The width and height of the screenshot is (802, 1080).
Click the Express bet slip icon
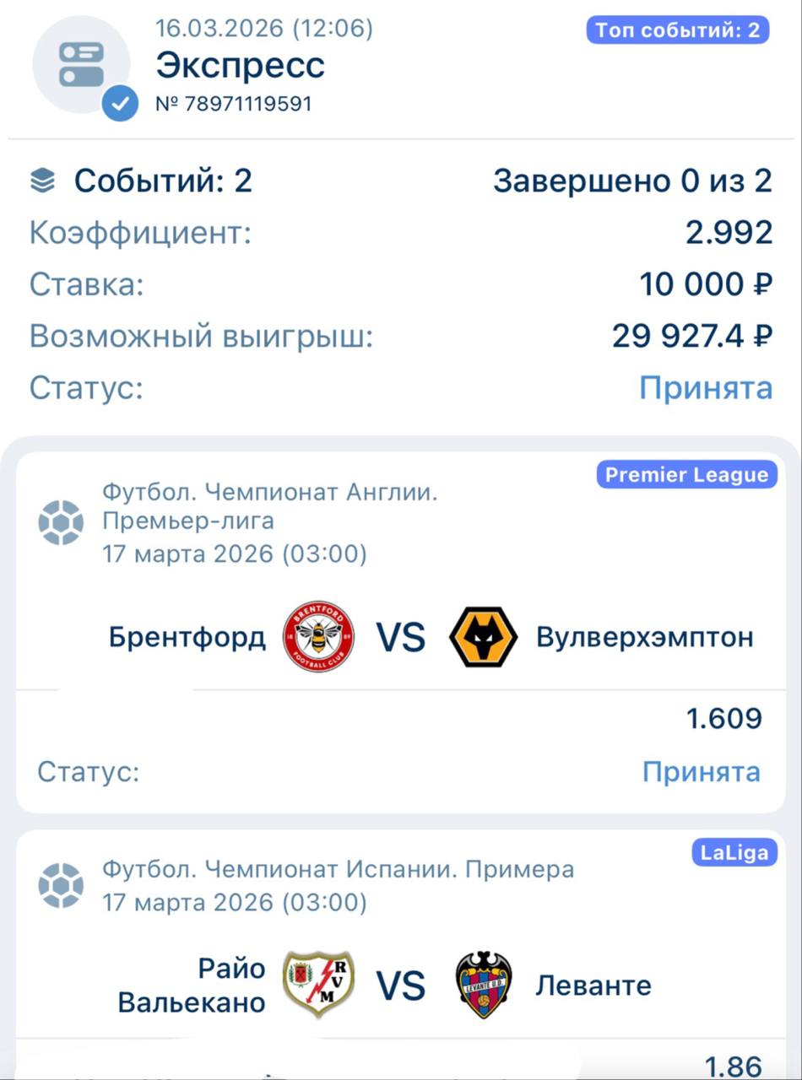point(81,64)
